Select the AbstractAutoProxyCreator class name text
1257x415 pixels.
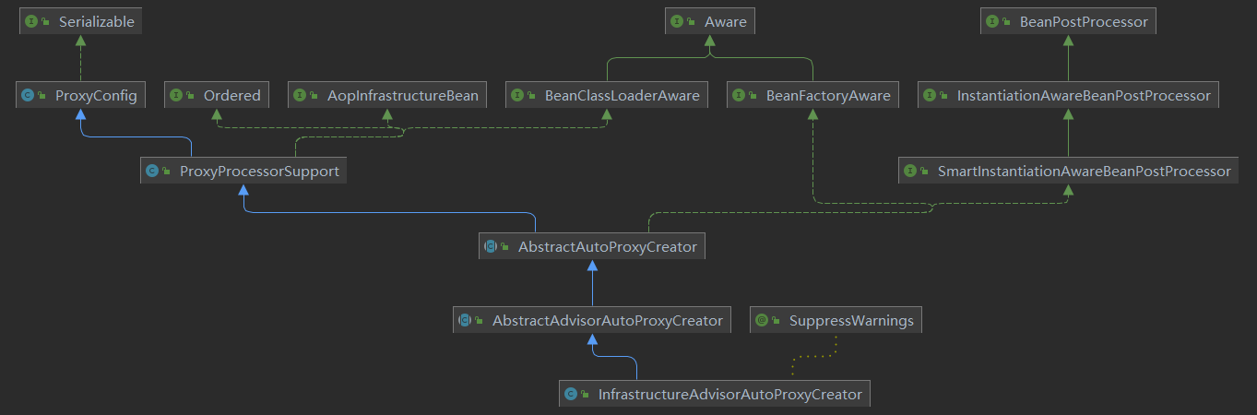(607, 246)
